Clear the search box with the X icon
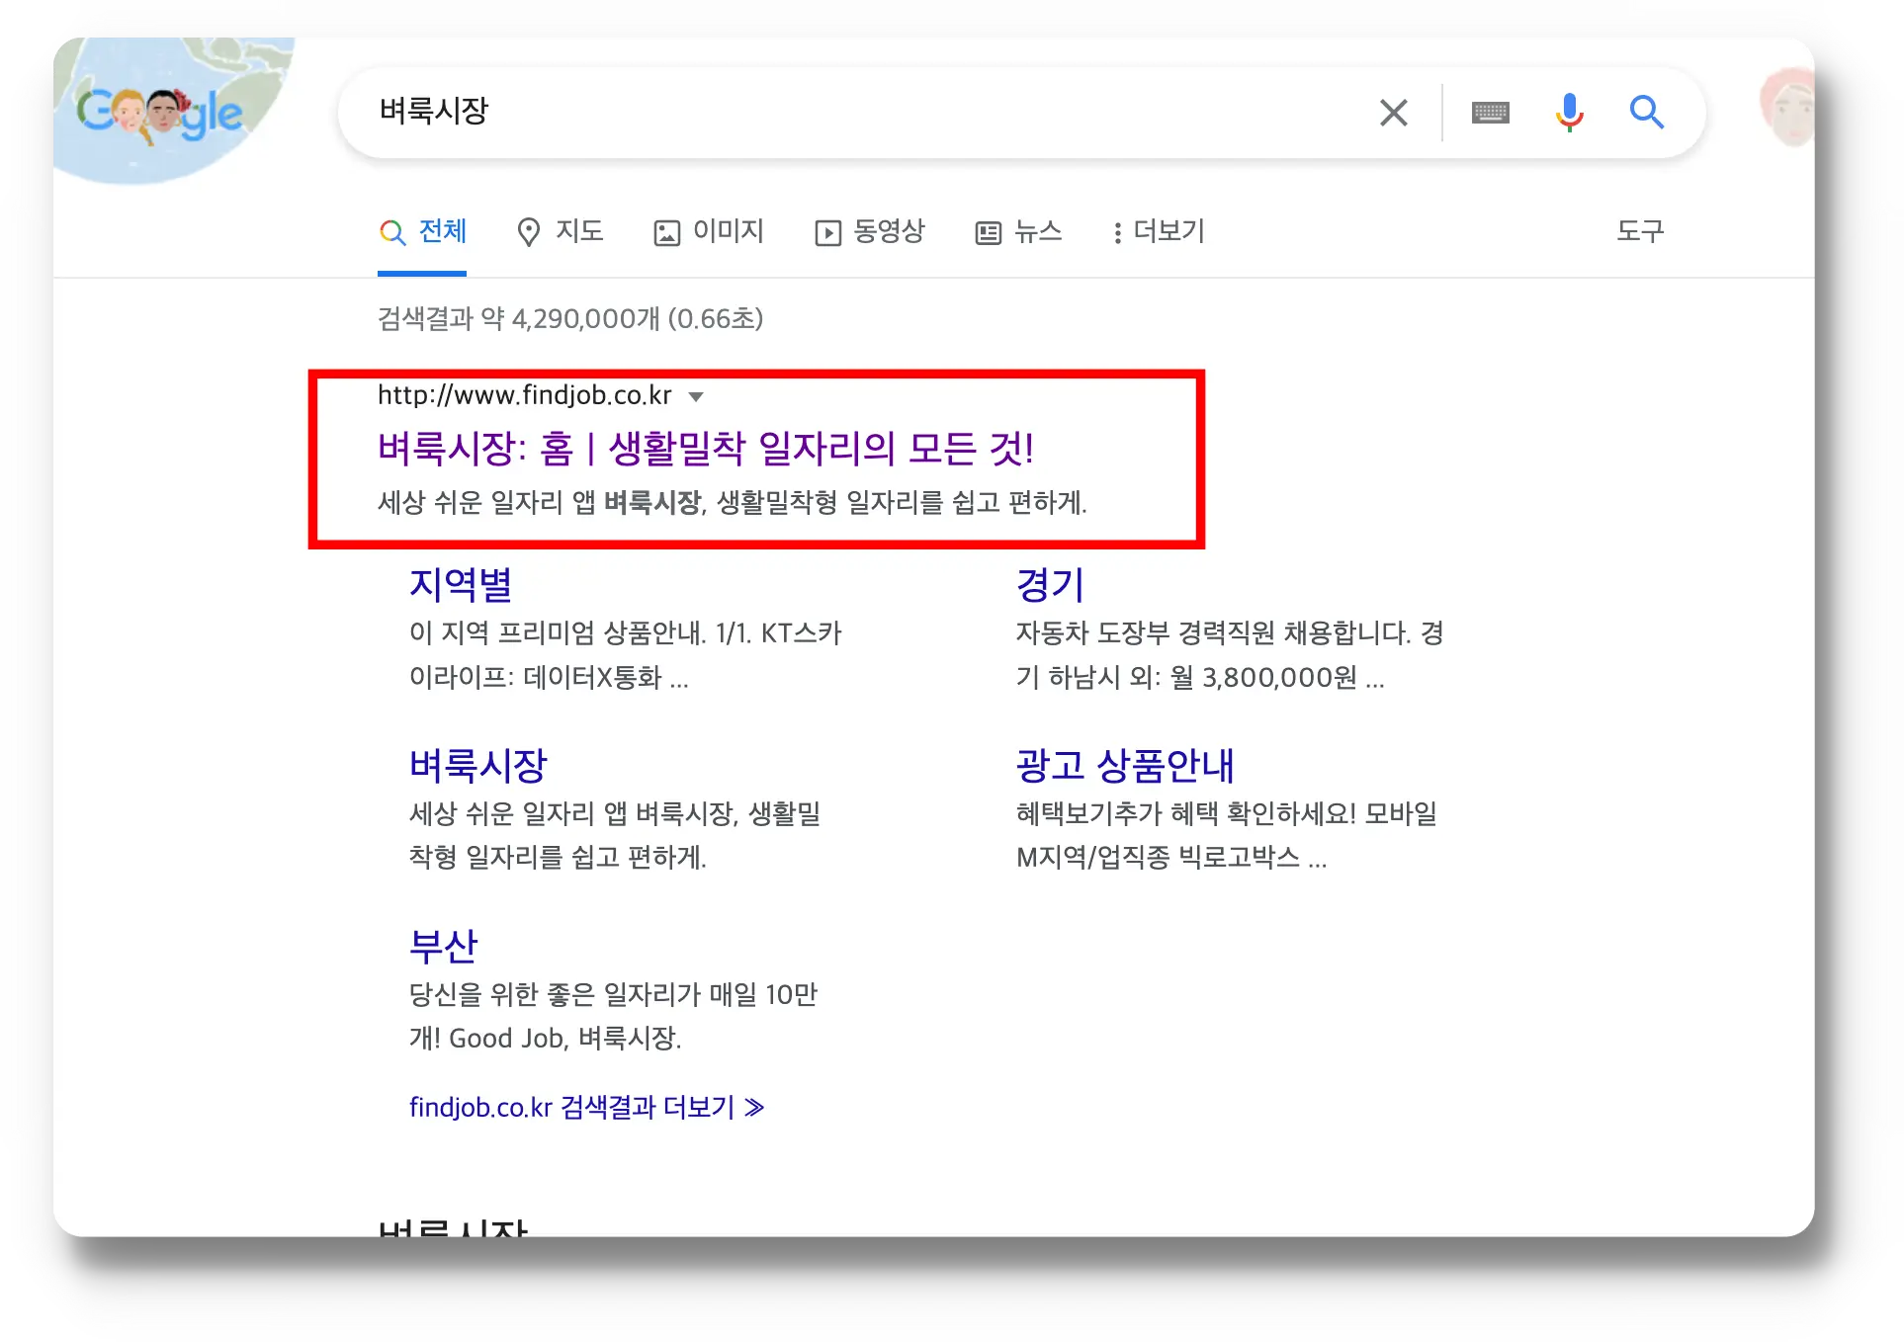The width and height of the screenshot is (1904, 1342). (1393, 113)
